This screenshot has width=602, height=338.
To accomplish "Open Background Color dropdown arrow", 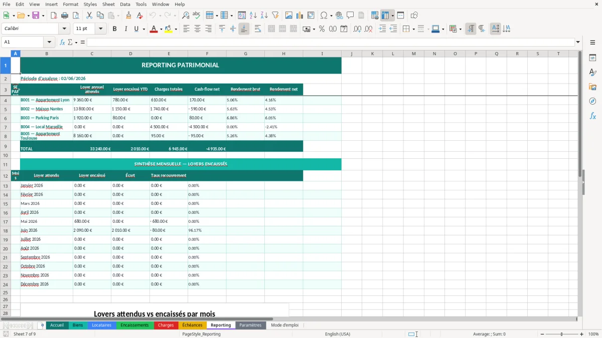I will point(176,29).
